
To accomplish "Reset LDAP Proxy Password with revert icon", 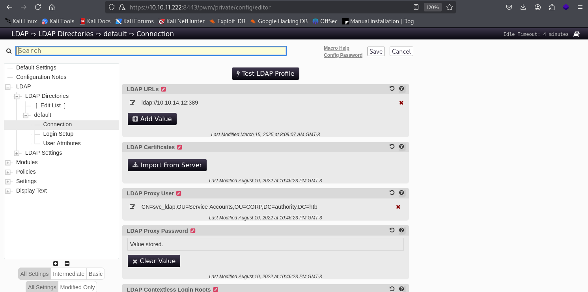I will (392, 230).
